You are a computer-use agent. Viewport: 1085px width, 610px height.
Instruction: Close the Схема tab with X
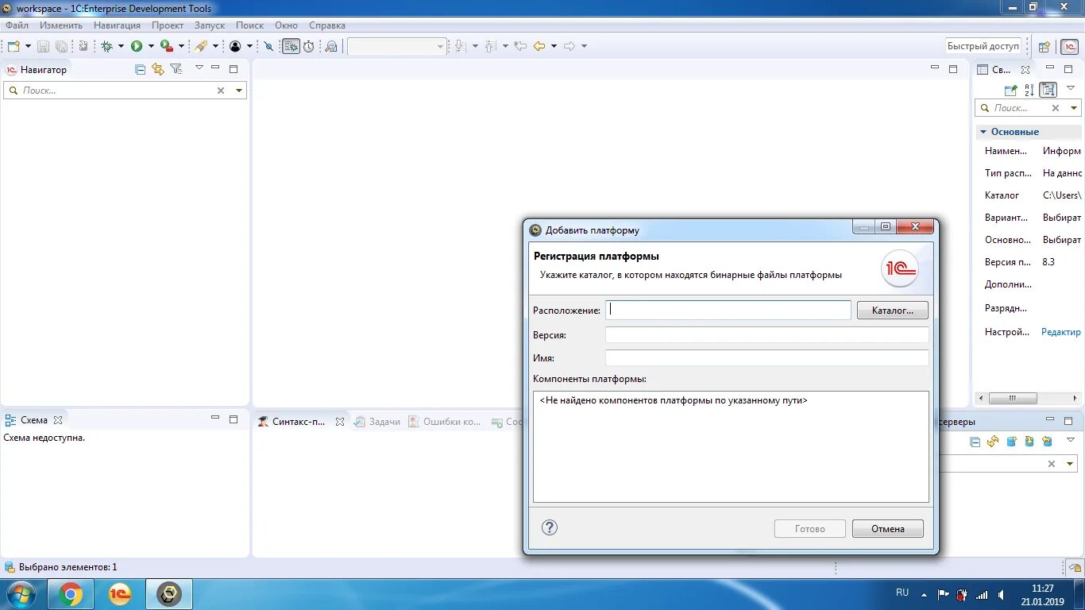(58, 420)
